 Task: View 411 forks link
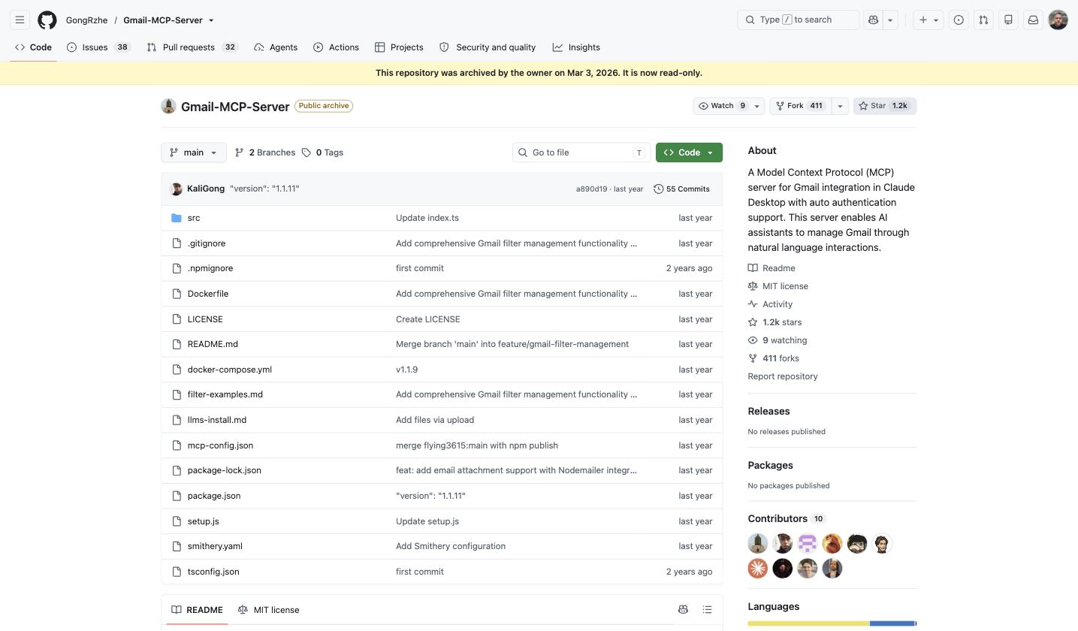(x=774, y=358)
